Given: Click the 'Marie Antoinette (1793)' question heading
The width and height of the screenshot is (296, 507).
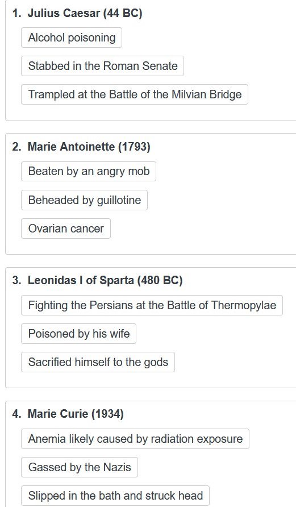Looking at the screenshot, I should [89, 147].
